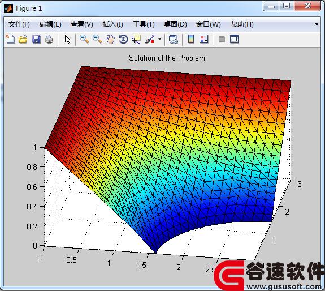This screenshot has width=325, height=291.
Task: Toggle the Brush data tool
Action: click(x=150, y=39)
